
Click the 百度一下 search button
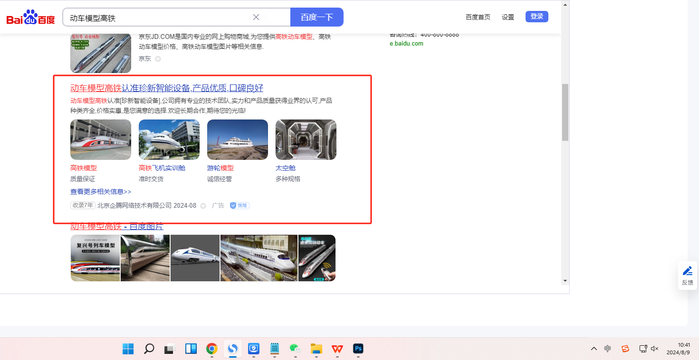click(x=316, y=18)
